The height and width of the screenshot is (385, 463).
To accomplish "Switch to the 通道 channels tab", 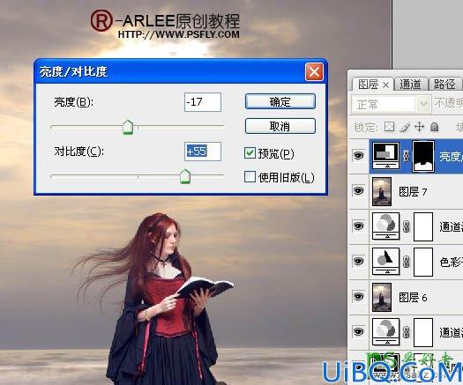I will [410, 85].
